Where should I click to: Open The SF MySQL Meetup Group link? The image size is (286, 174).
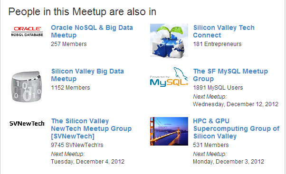[x=230, y=75]
